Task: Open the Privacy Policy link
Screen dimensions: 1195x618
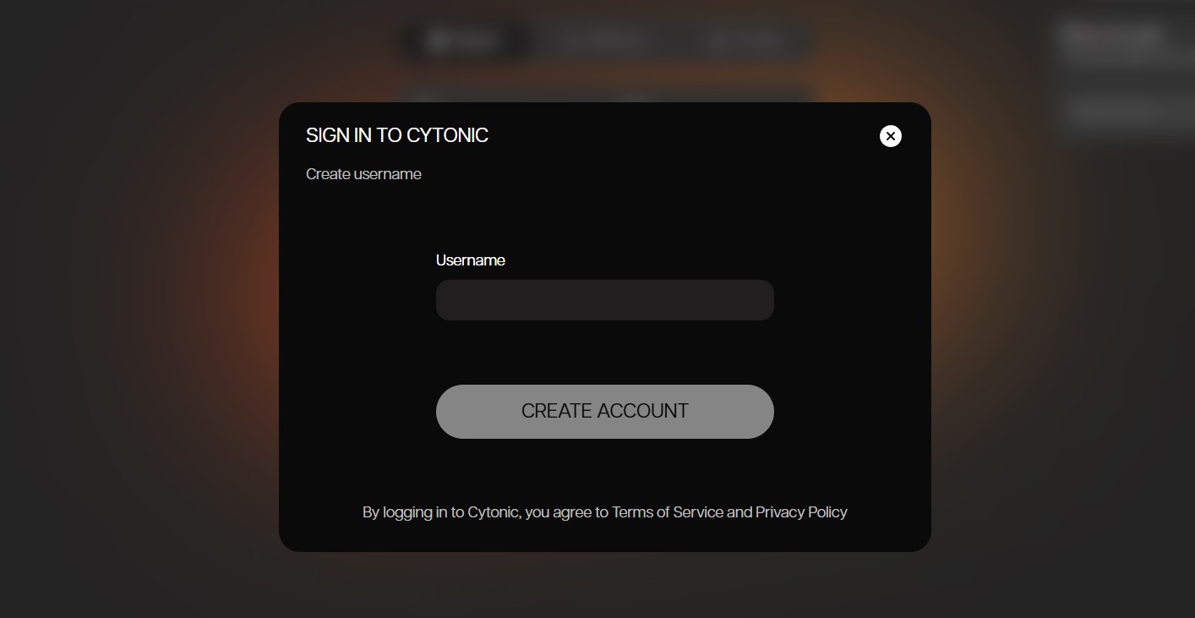Action: pyautogui.click(x=801, y=512)
